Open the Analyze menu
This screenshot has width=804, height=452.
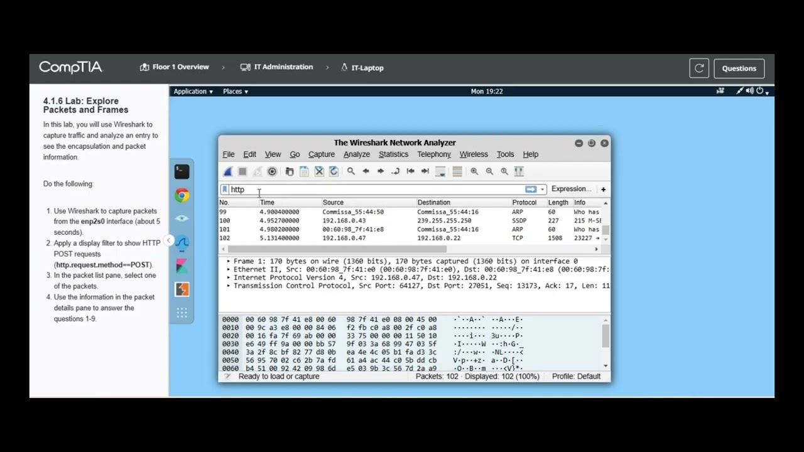356,154
